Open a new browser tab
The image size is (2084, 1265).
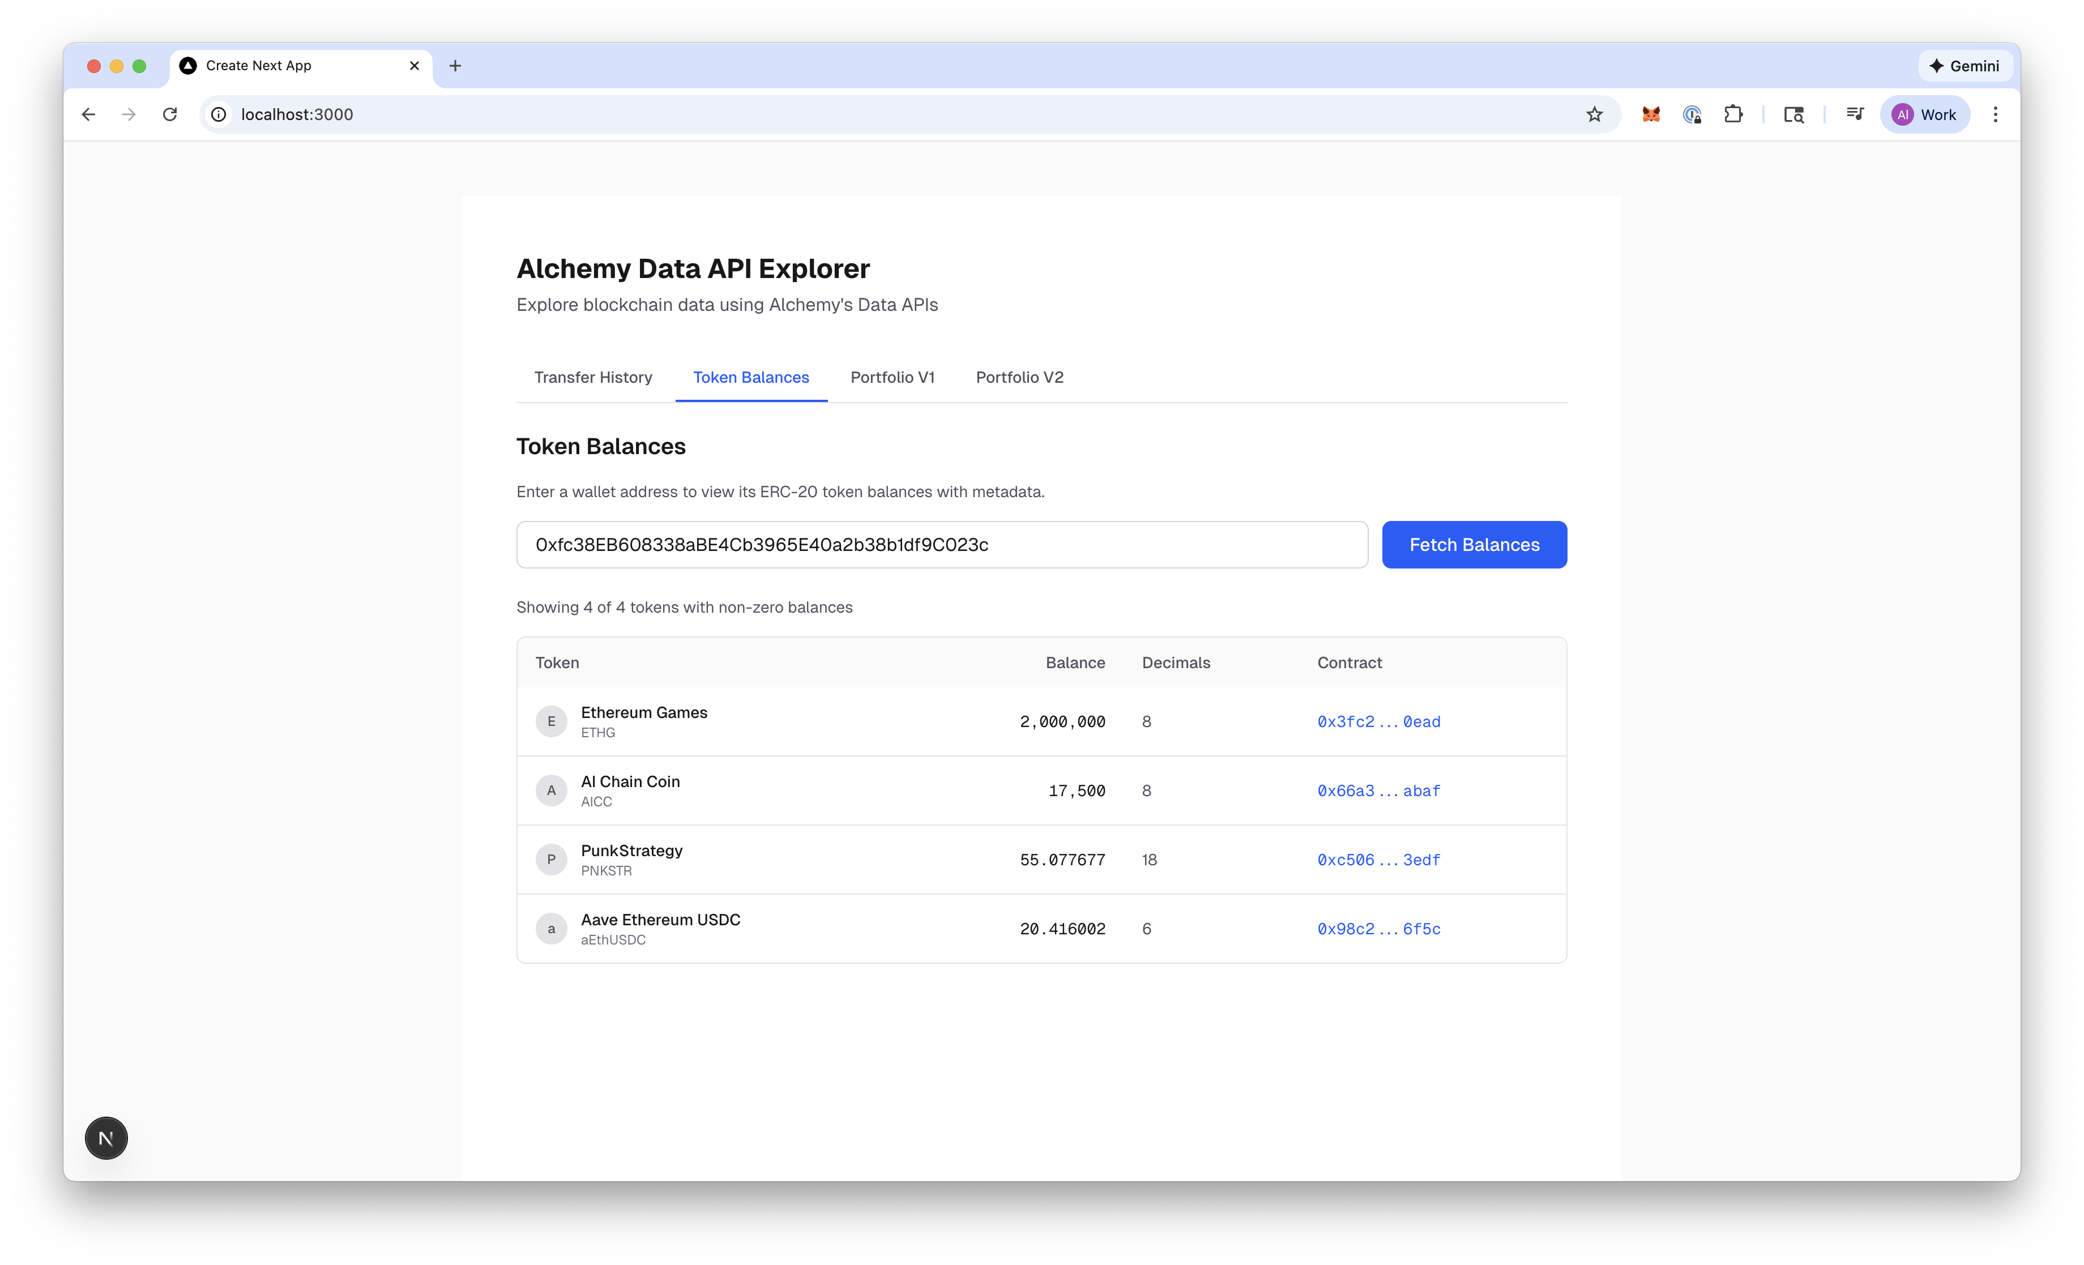[455, 66]
